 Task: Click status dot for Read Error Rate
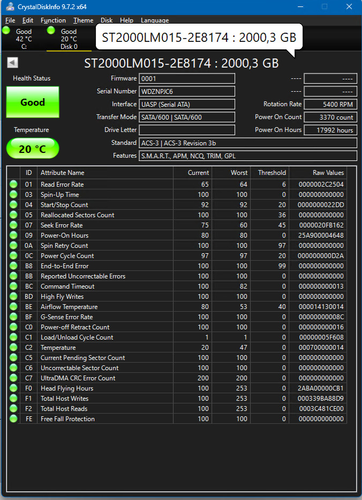(x=13, y=185)
